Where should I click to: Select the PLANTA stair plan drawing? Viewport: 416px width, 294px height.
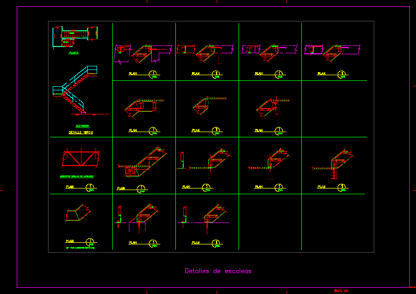[x=75, y=38]
